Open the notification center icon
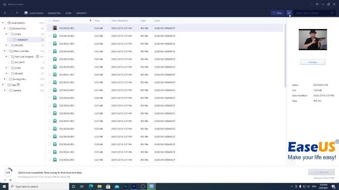 click(333, 186)
